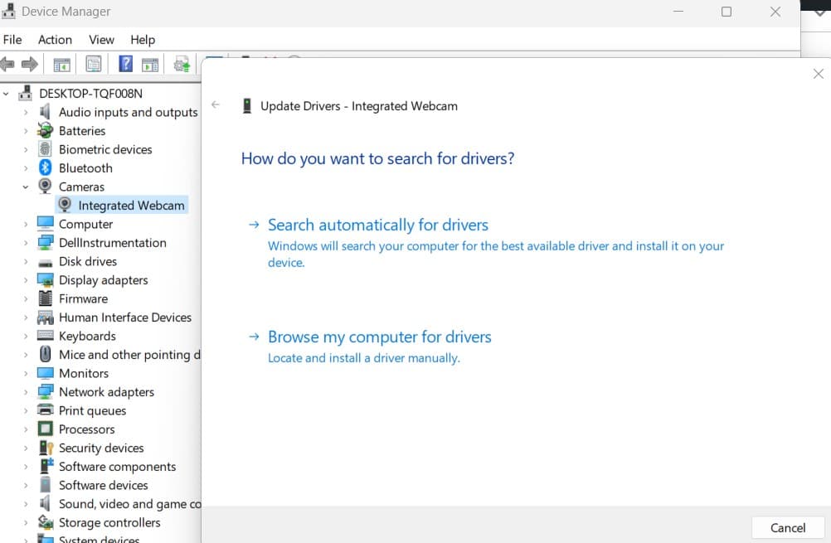Screen dimensions: 831x543
Task: Click the blue Help toolbar icon
Action: tap(125, 63)
